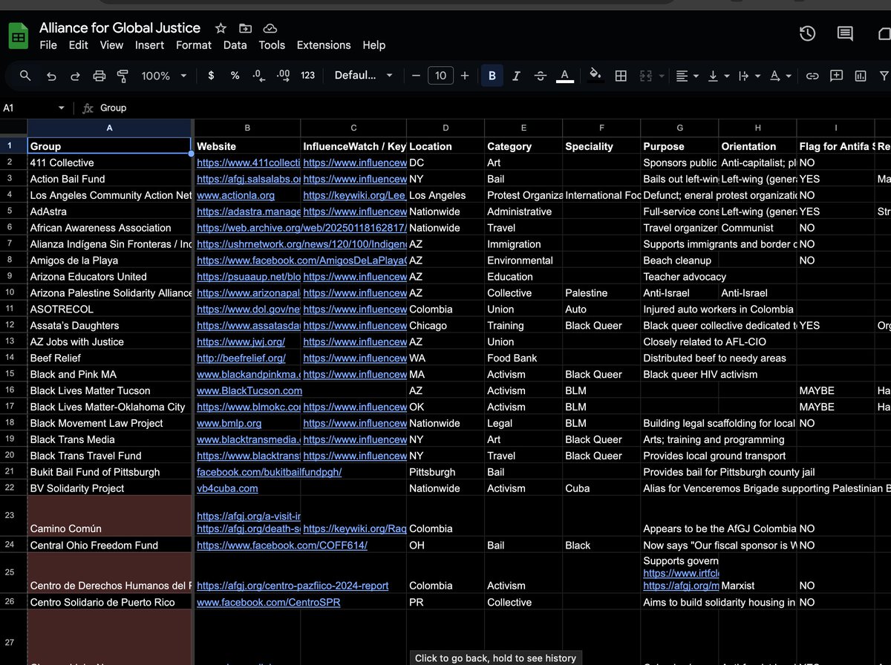Image resolution: width=891 pixels, height=665 pixels.
Task: Click the font size input field
Action: pyautogui.click(x=440, y=76)
